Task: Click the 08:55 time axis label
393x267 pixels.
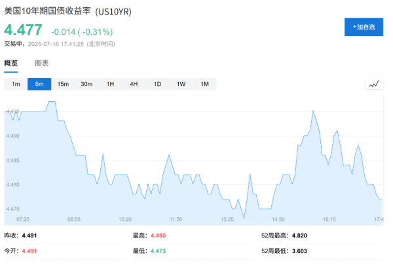Action: pos(74,219)
